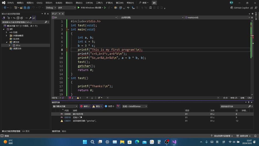Viewport: 259px width, 146px height.
Task: Open the C6031 warning code link
Action: 67,121
